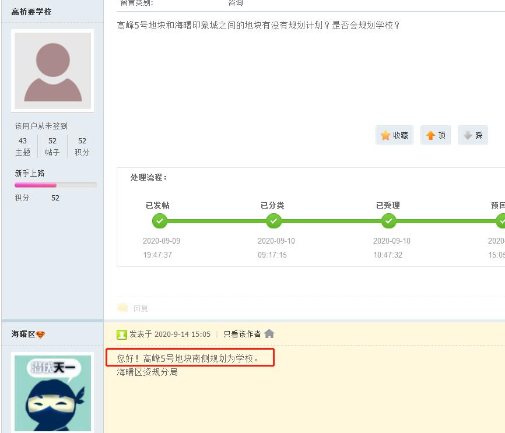
Task: Click the 已发帖 green check step marker
Action: 159,221
